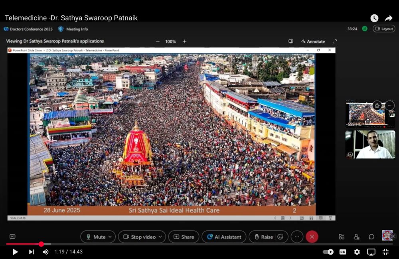
Task: Open the Participants panel
Action: tap(356, 237)
